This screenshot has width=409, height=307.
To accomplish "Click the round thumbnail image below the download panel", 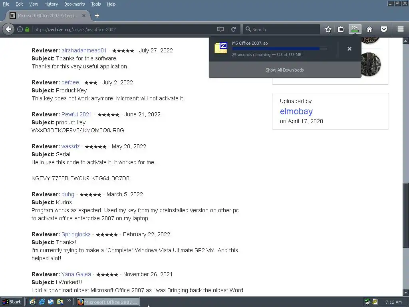I will [369, 64].
